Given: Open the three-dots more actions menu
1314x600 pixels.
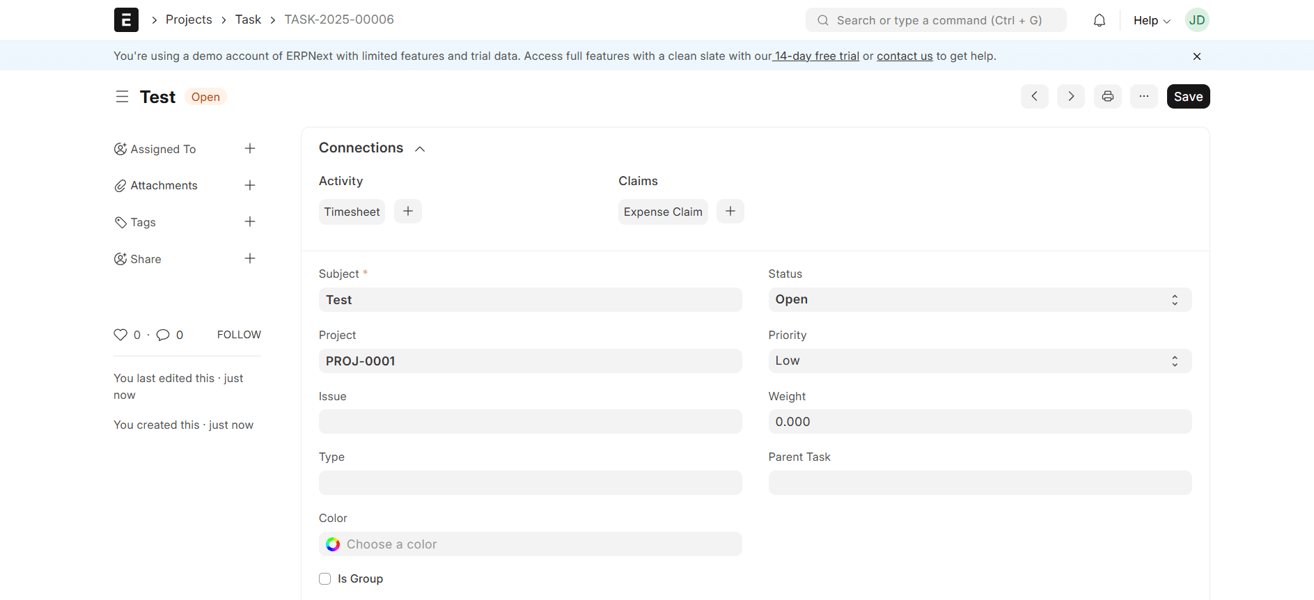Looking at the screenshot, I should (x=1143, y=97).
